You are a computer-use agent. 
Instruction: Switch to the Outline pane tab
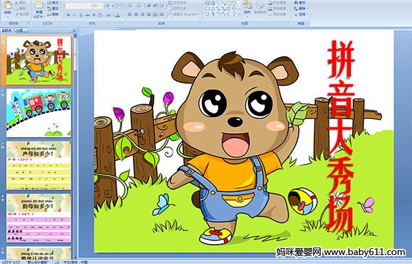[19, 30]
